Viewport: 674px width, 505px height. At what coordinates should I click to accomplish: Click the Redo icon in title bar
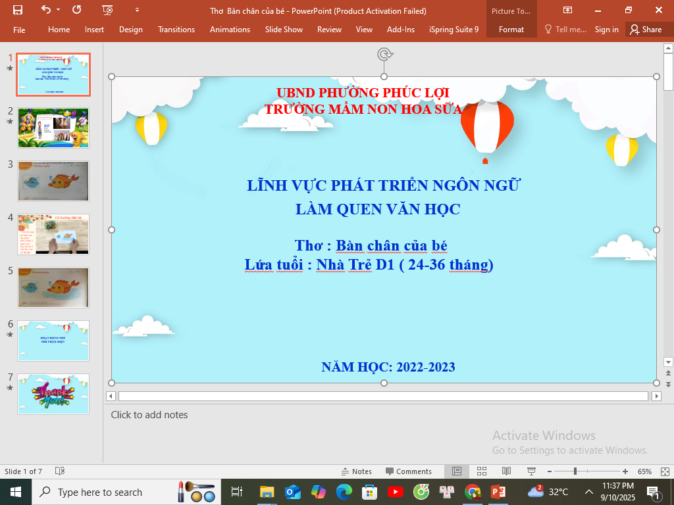pyautogui.click(x=77, y=10)
